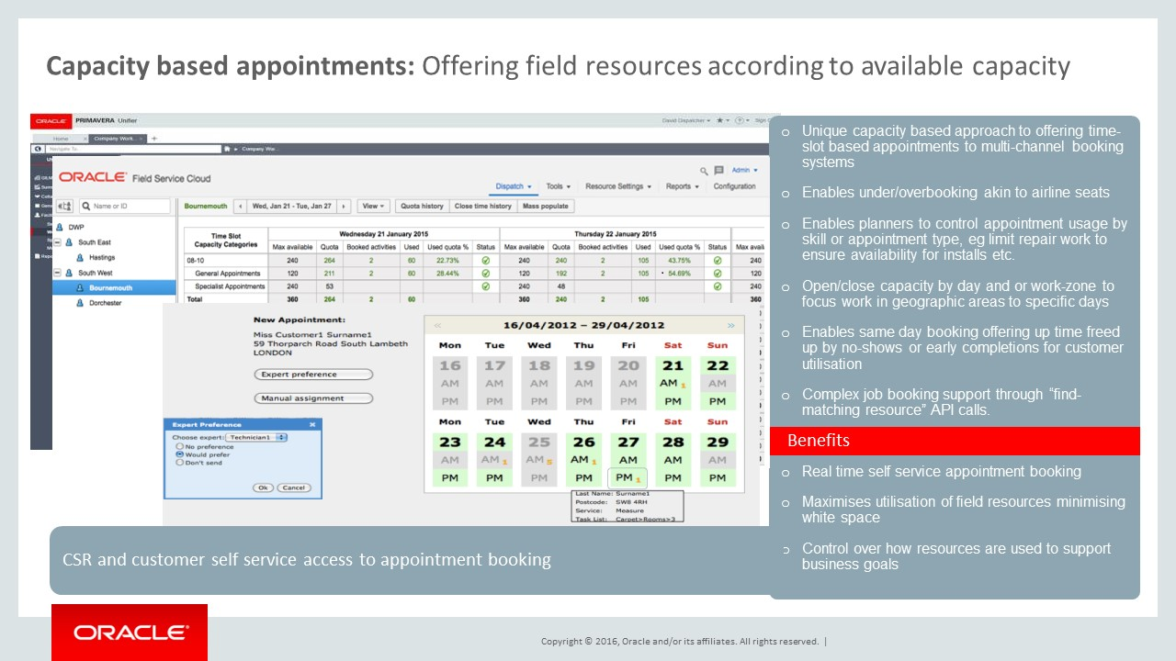Go to previous date range with left arrow
Screen dimensions: 1176x661
(240, 207)
